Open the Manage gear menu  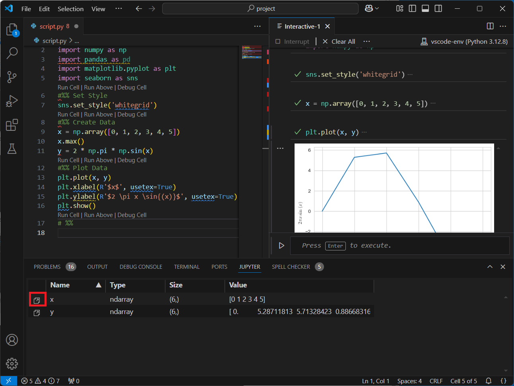pos(12,363)
